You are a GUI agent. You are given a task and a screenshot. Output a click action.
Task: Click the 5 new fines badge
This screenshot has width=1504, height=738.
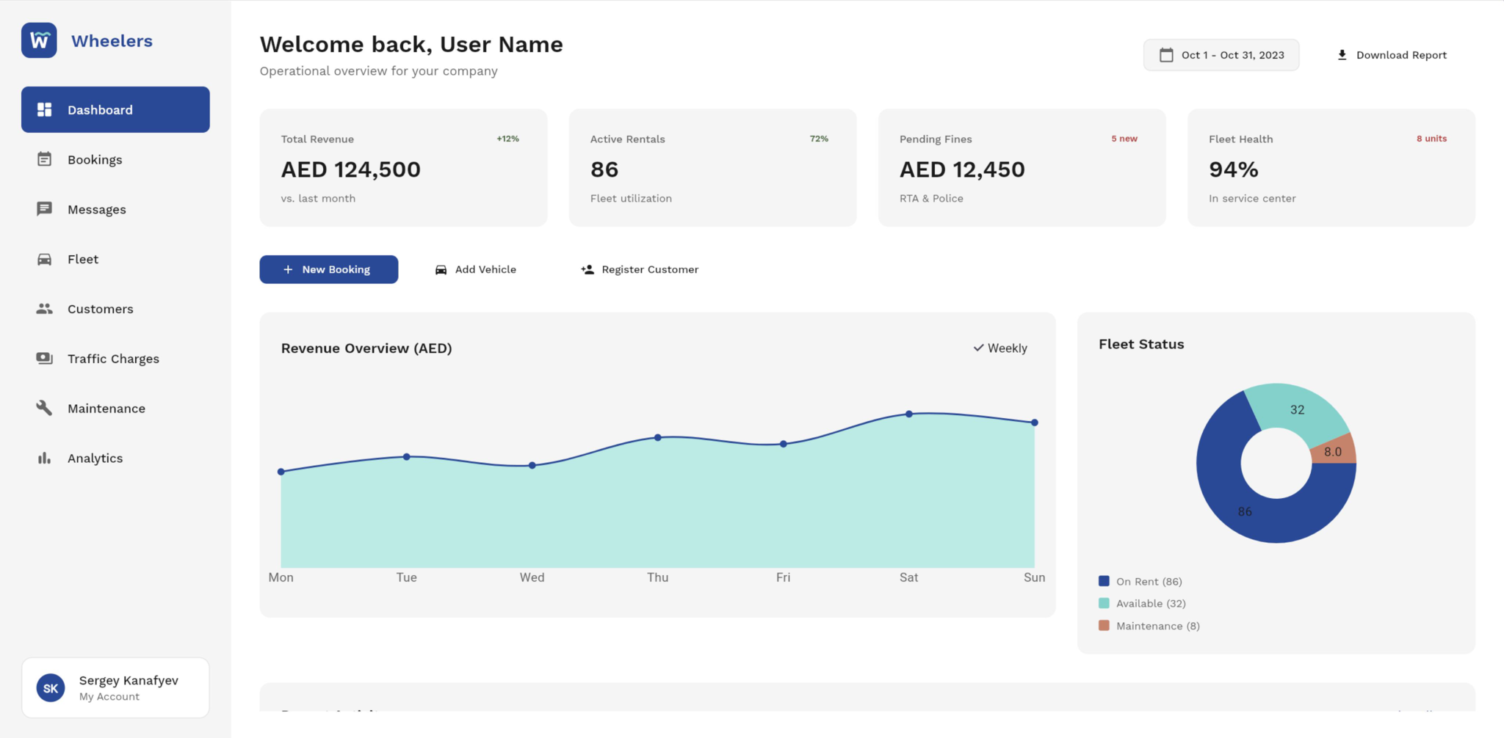pyautogui.click(x=1124, y=139)
